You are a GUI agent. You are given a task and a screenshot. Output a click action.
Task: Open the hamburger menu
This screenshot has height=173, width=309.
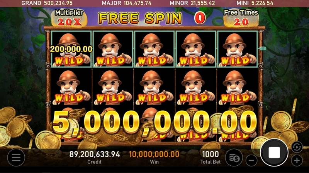[x=16, y=158]
